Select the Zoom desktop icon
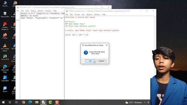Screen dimensions: 187x105 5,89
